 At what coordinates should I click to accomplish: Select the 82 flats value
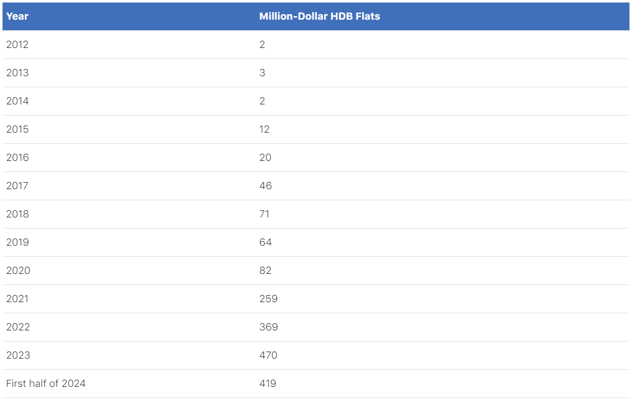[x=265, y=270]
